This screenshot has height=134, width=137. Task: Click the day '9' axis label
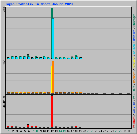coord(41,131)
